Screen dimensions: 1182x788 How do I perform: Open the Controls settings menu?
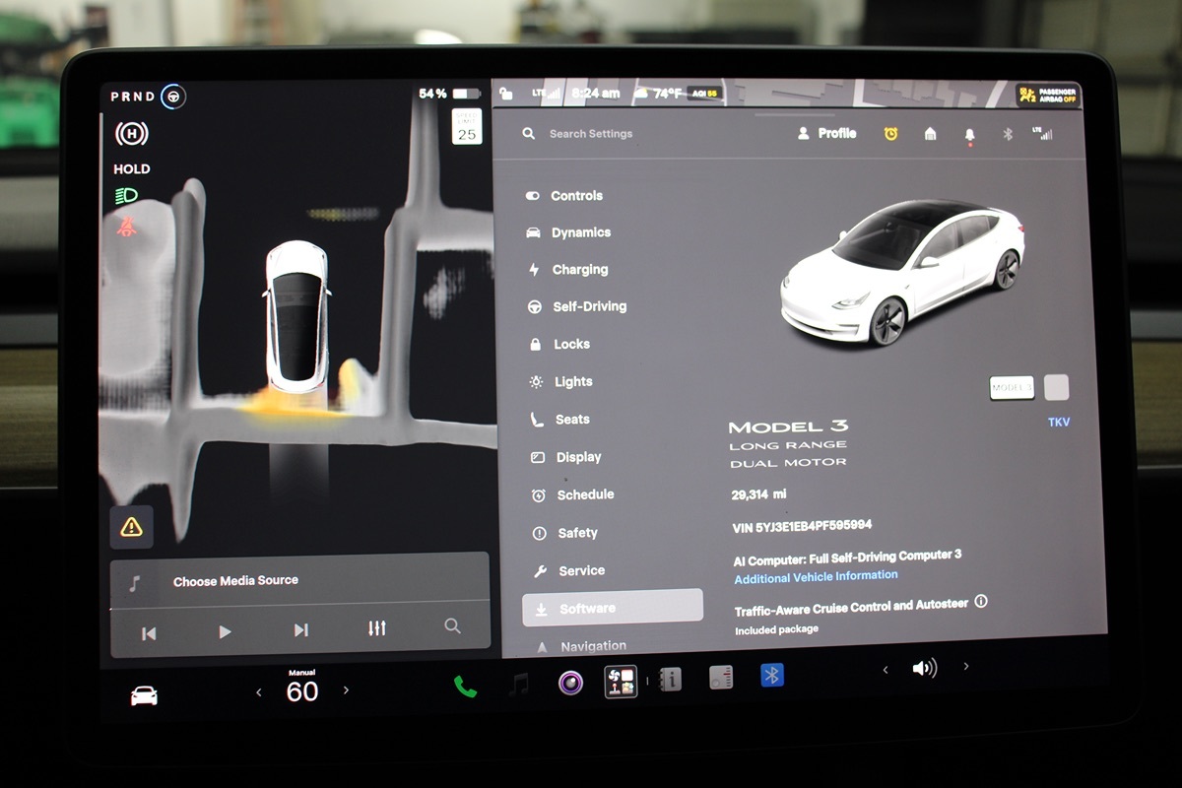(x=564, y=195)
